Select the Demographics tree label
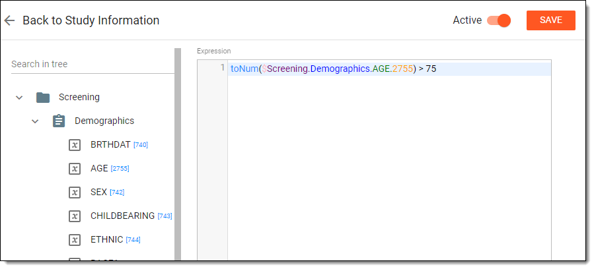Image resolution: width=594 pixels, height=269 pixels. tap(104, 121)
